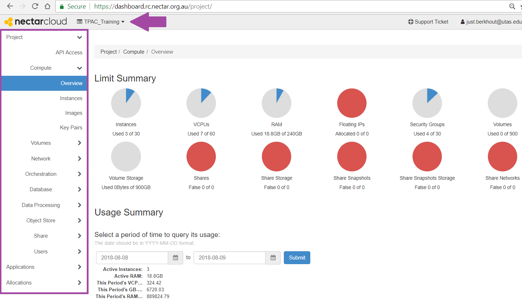Open the Key Pairs page

tap(71, 127)
